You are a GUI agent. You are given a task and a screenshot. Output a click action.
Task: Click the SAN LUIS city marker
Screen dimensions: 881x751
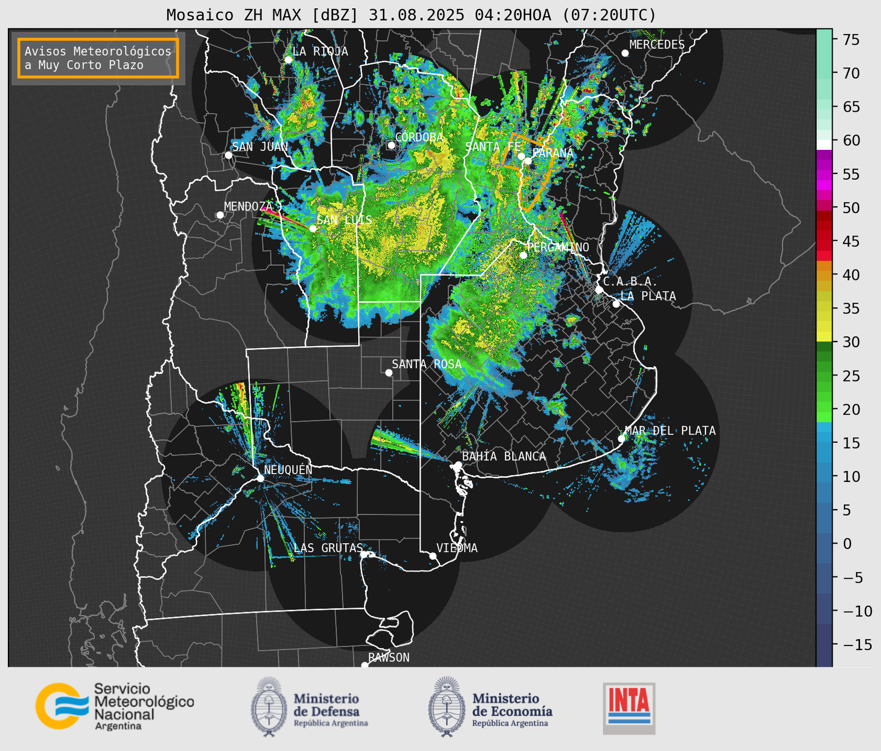(313, 228)
